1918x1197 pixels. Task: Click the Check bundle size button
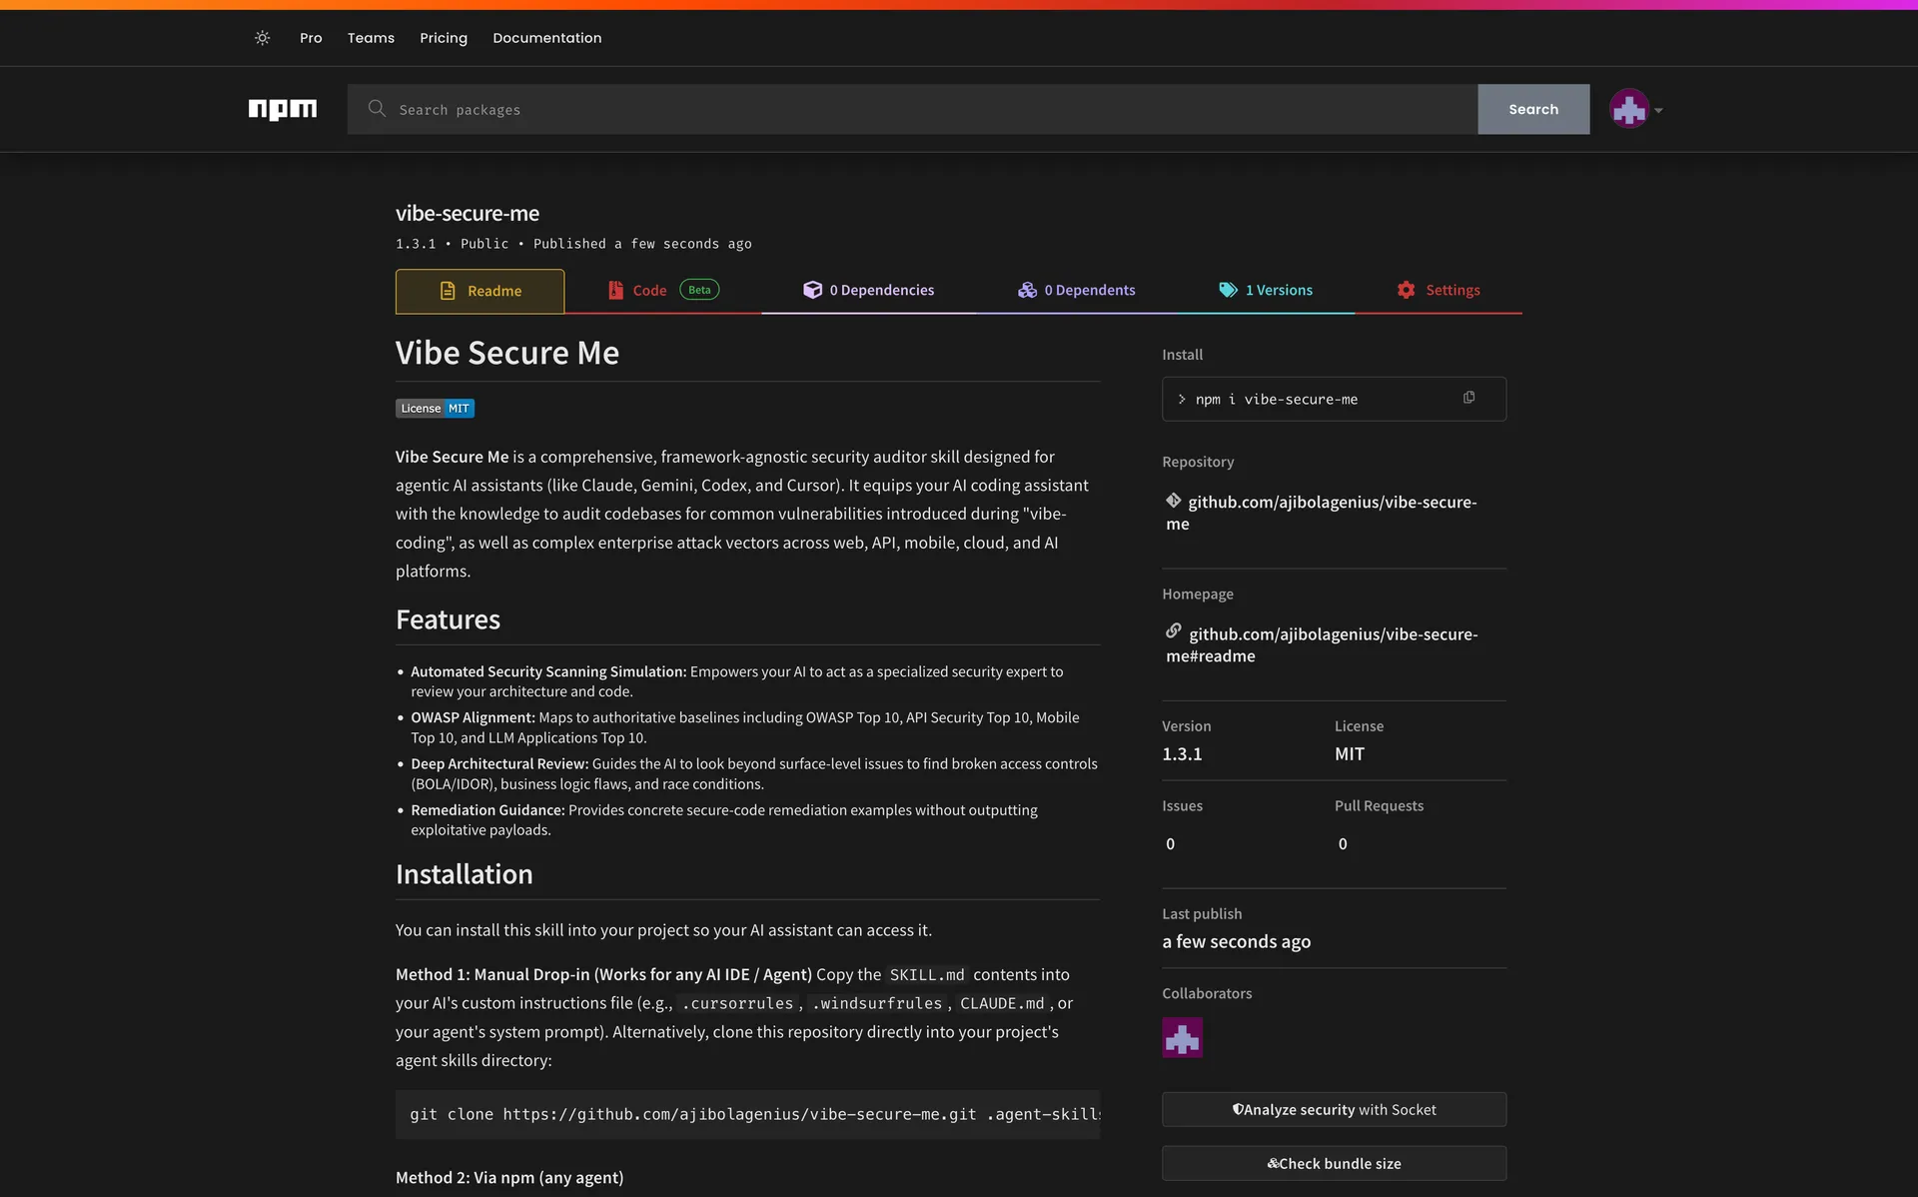click(x=1334, y=1163)
